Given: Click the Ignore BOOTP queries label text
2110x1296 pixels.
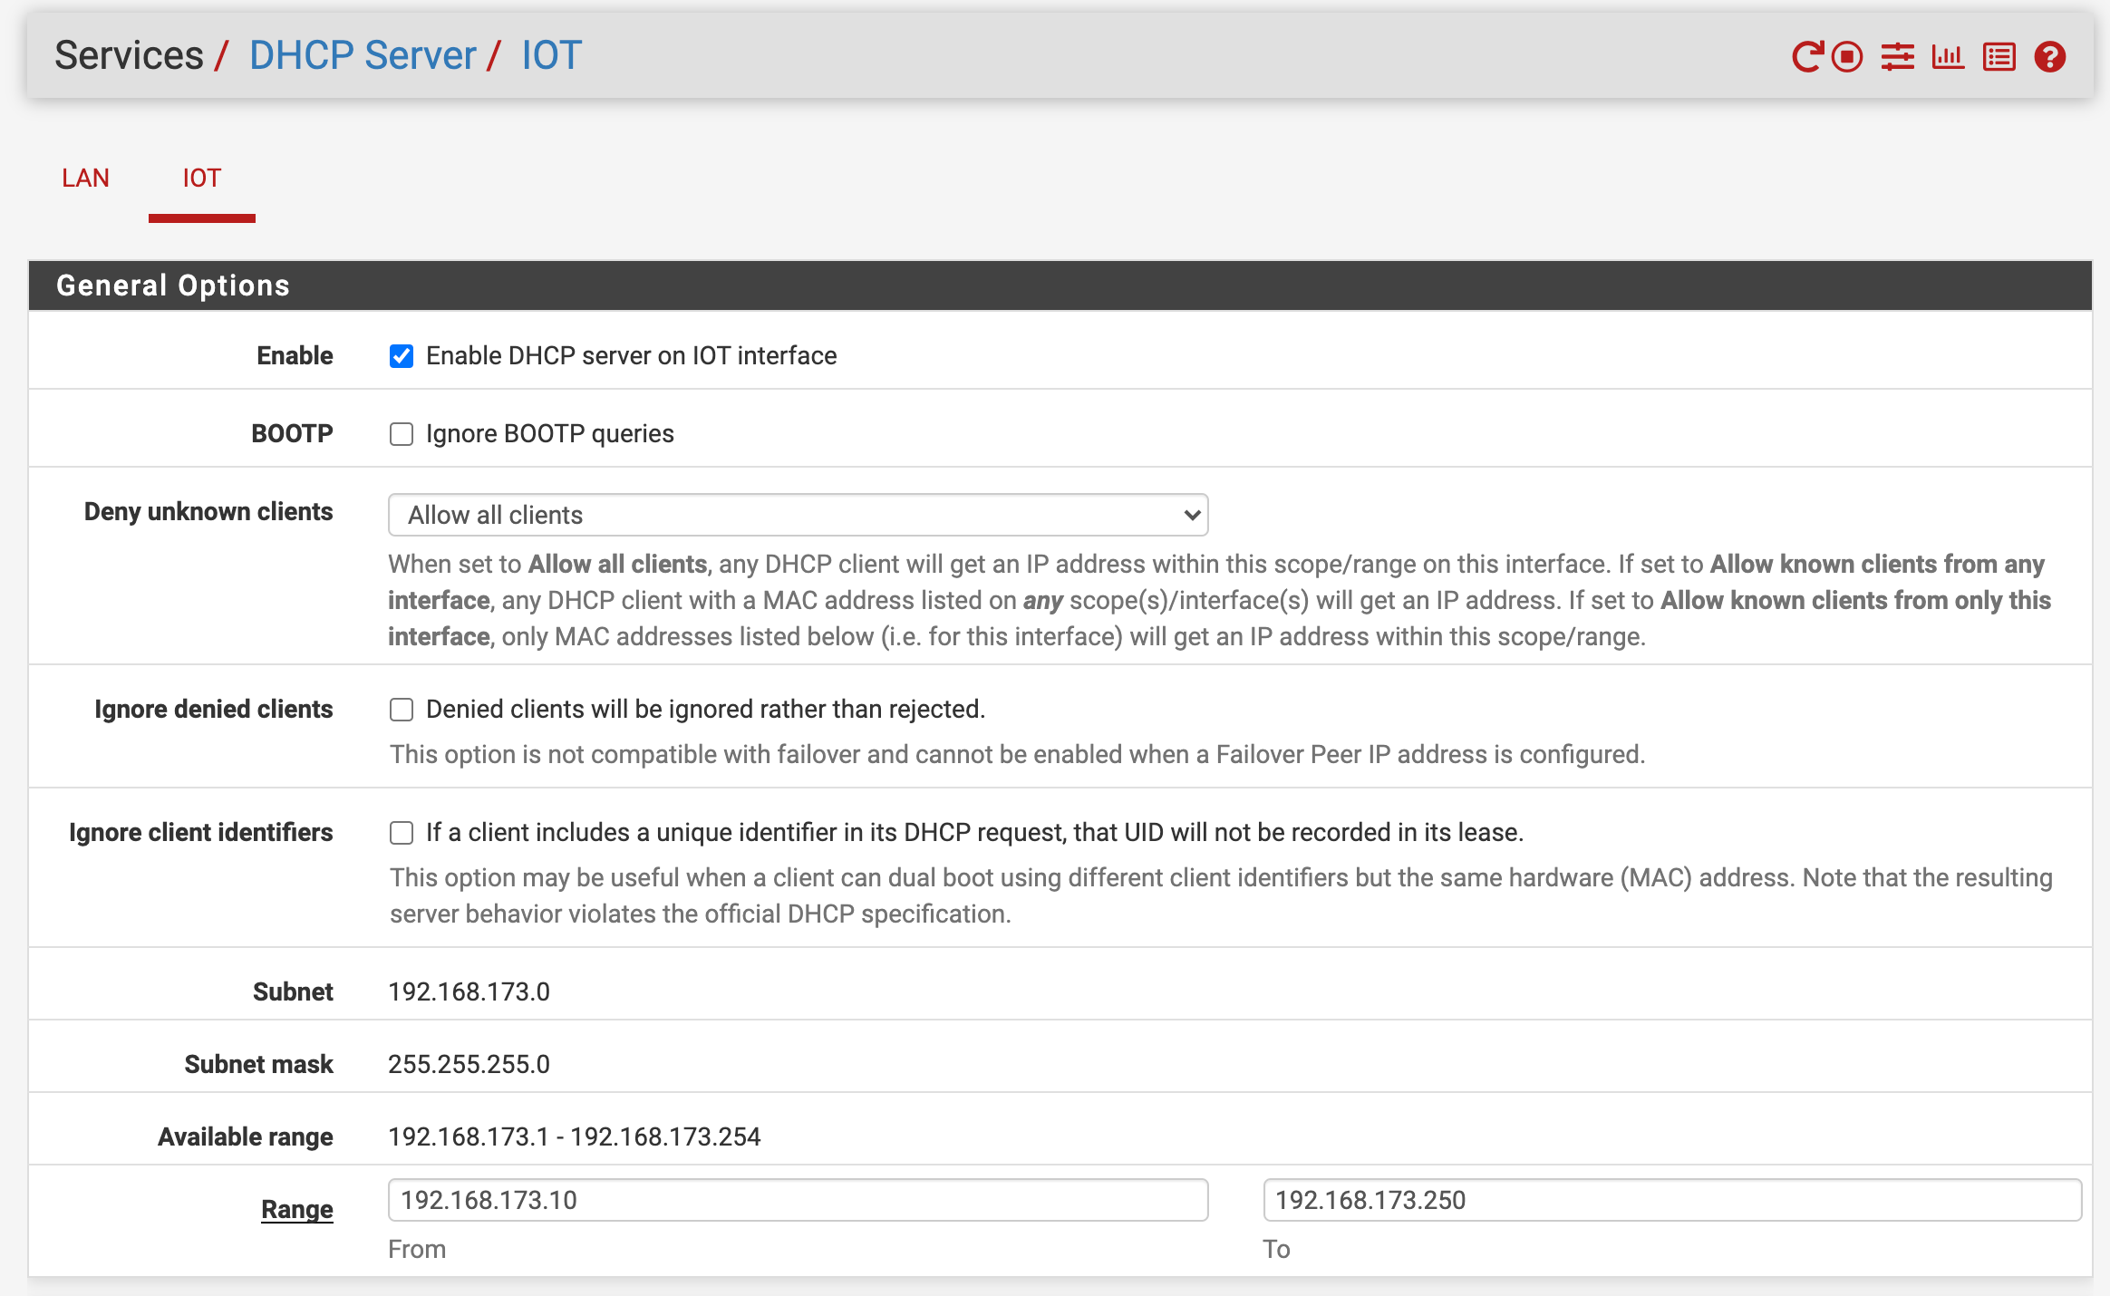Looking at the screenshot, I should pos(549,434).
